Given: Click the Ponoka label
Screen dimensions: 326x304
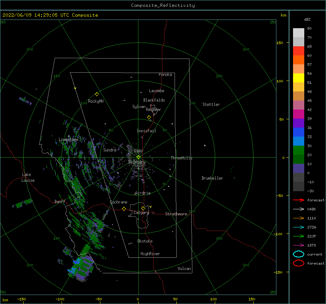Looking at the screenshot, I should (x=165, y=74).
